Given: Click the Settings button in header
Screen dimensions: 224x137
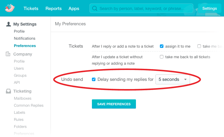Looking at the screenshot, I should coord(210,9).
